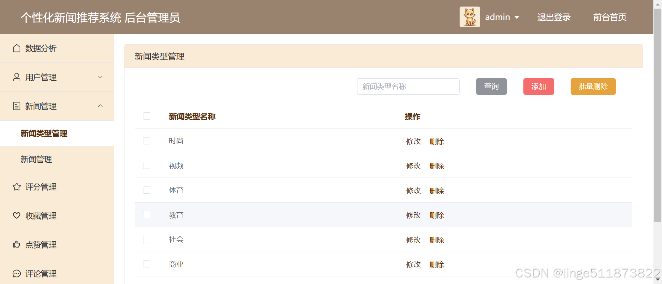Viewport: 662px width, 284px height.
Task: Click the admin cat avatar
Action: 470,17
